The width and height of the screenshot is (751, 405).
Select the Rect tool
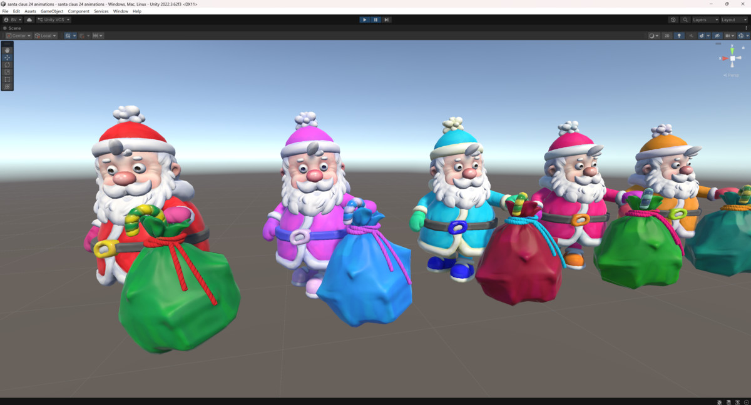click(7, 79)
